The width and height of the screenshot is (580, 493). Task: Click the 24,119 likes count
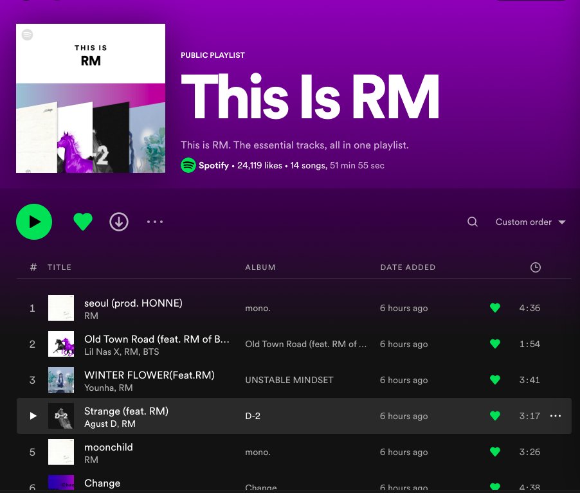[x=260, y=165]
